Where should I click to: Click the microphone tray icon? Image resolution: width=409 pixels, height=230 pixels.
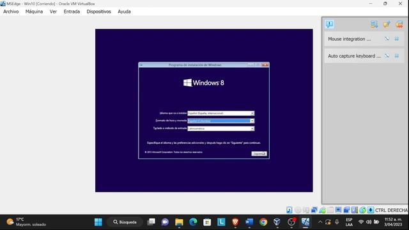point(337,222)
